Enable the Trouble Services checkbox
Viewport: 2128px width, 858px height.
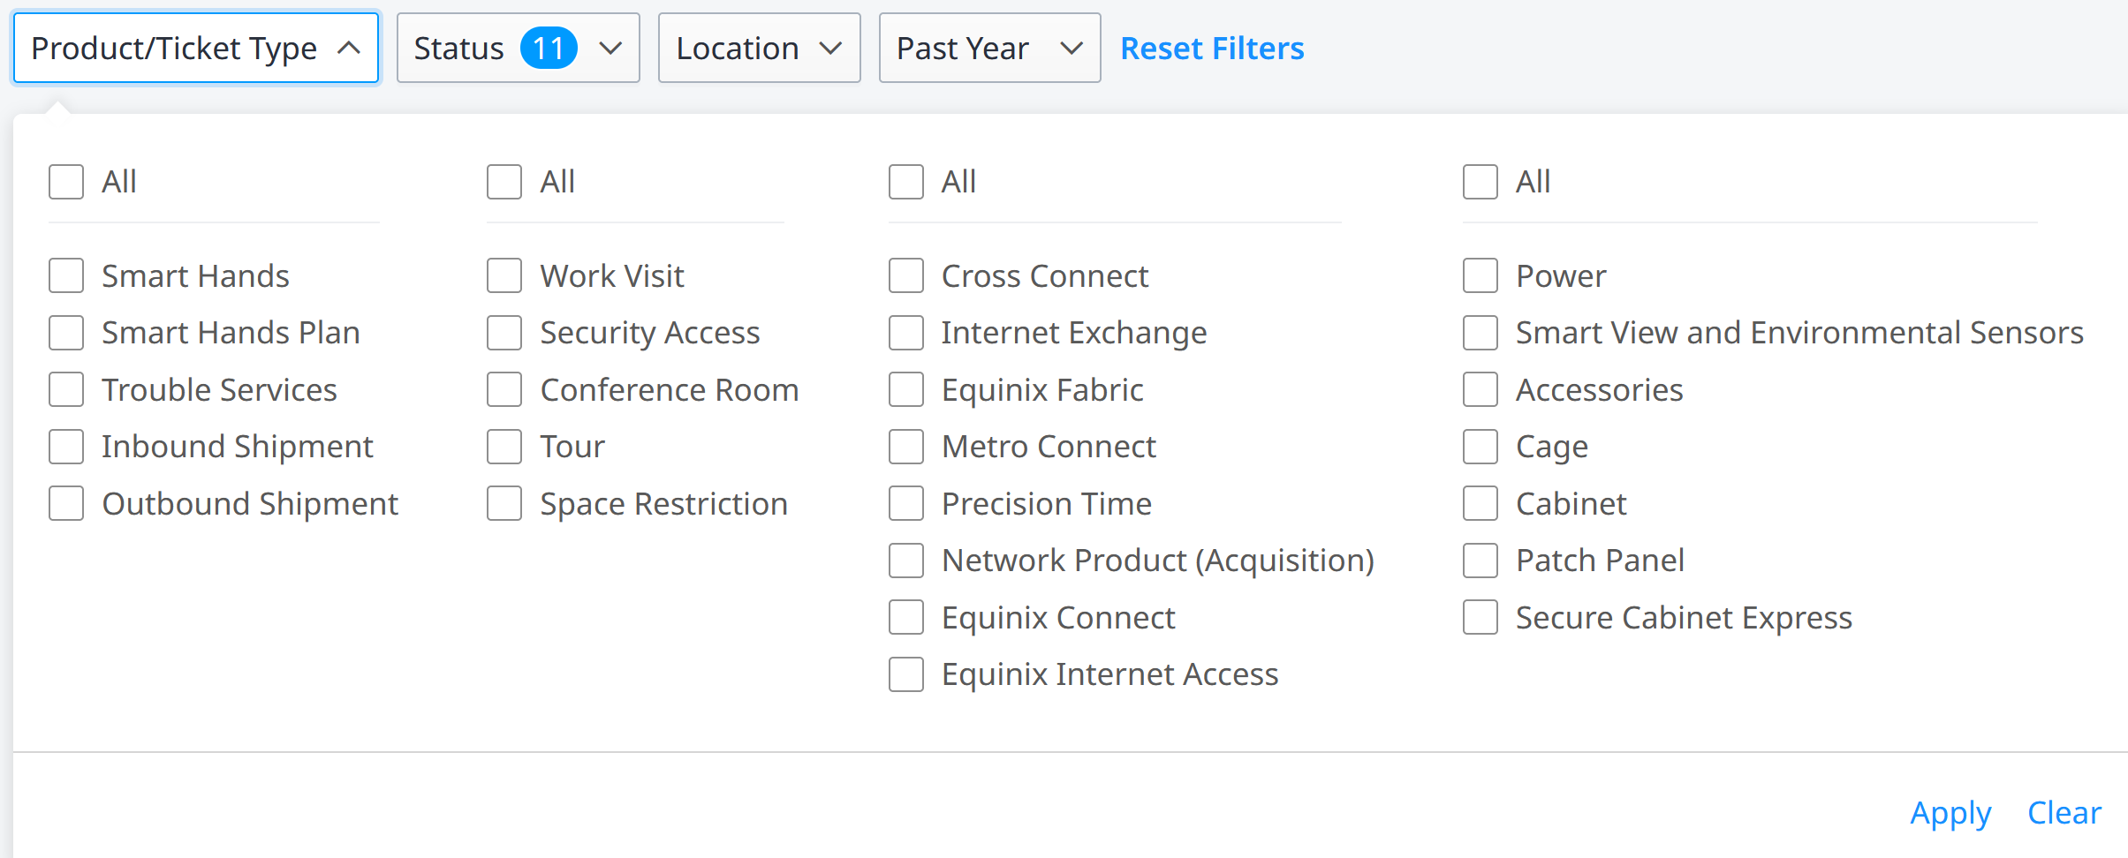(x=66, y=389)
